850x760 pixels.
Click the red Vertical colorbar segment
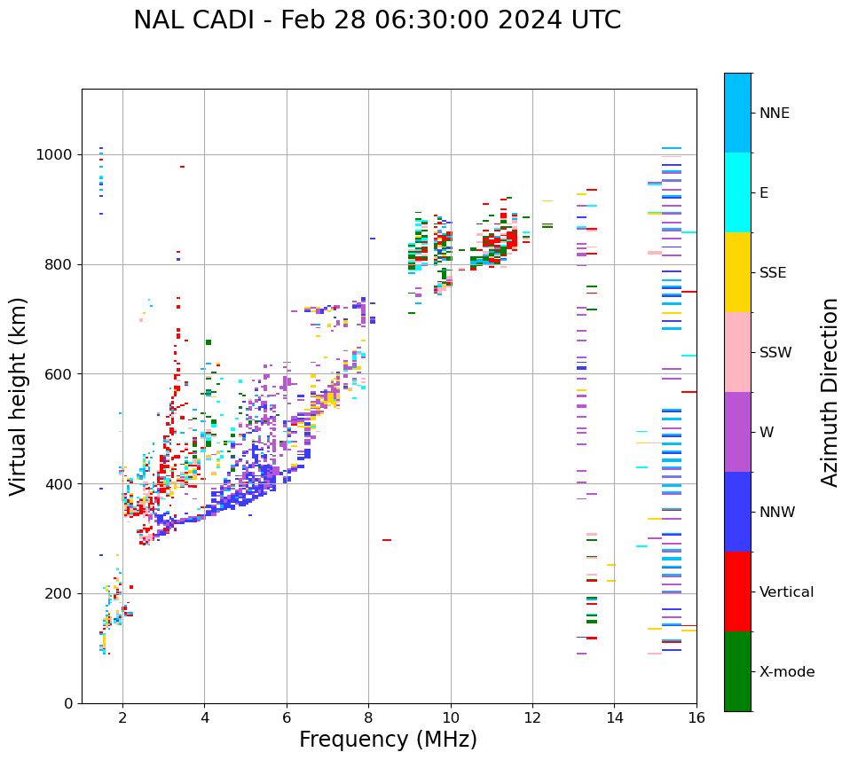click(737, 592)
